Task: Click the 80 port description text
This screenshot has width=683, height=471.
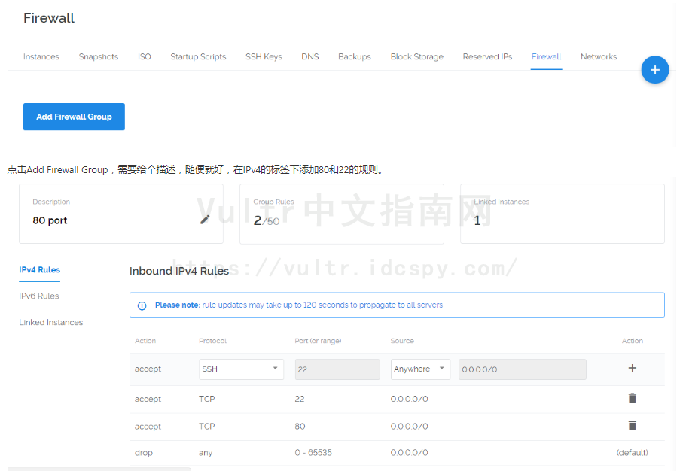Action: coord(50,220)
